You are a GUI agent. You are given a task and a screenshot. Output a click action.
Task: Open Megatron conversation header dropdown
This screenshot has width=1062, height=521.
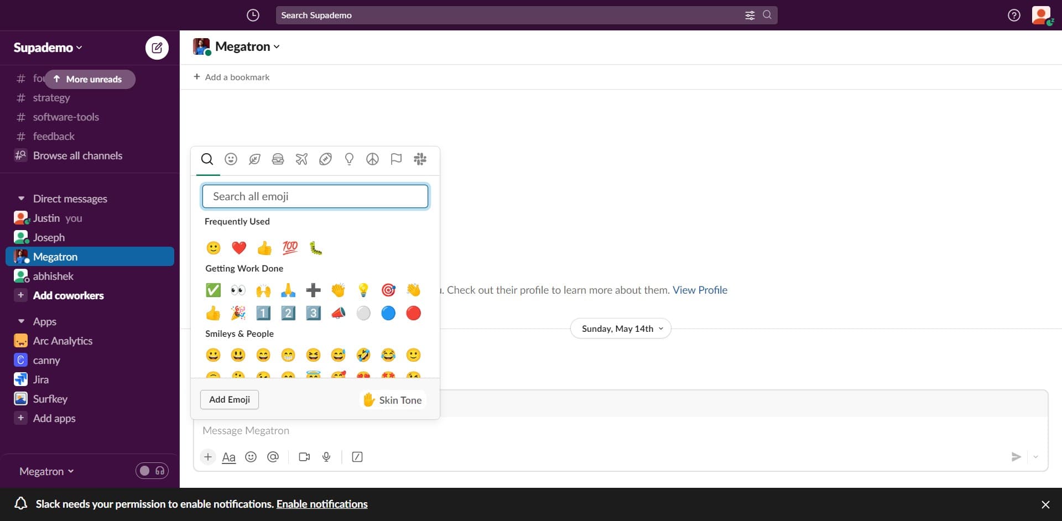[x=247, y=46]
